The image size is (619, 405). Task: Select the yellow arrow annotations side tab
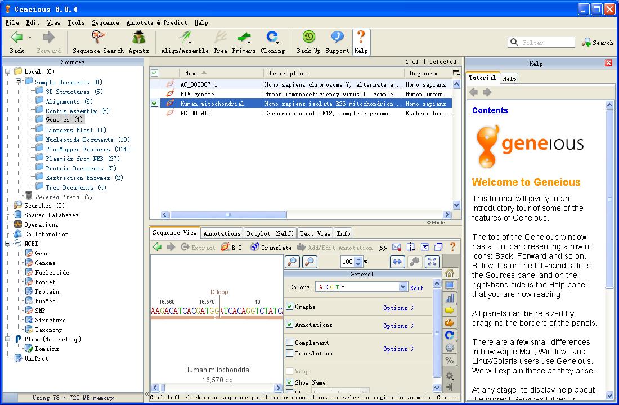pyautogui.click(x=450, y=310)
